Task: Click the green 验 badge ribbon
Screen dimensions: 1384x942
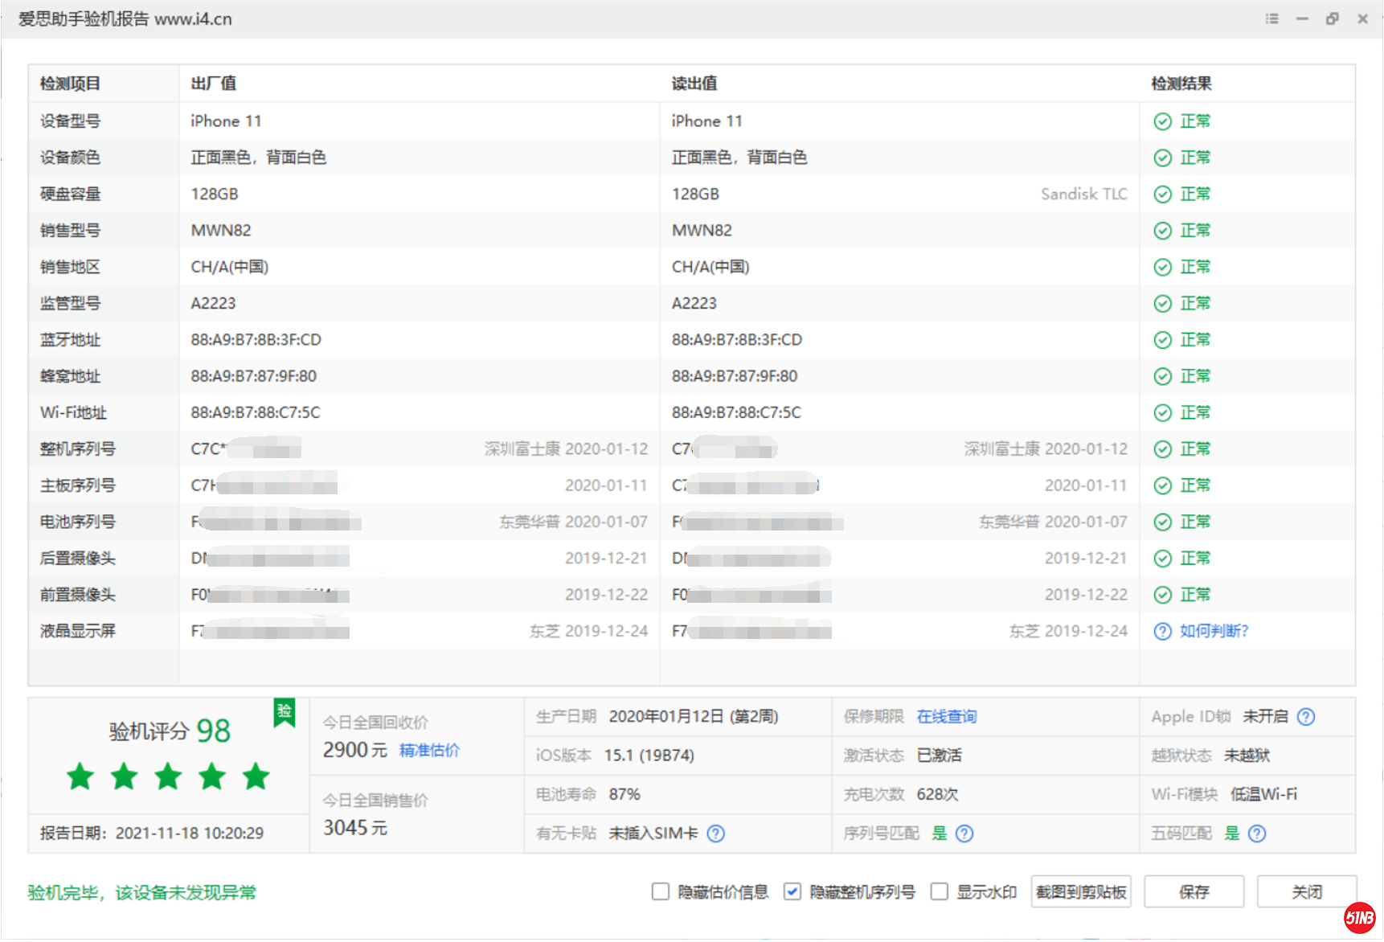Action: (x=285, y=712)
